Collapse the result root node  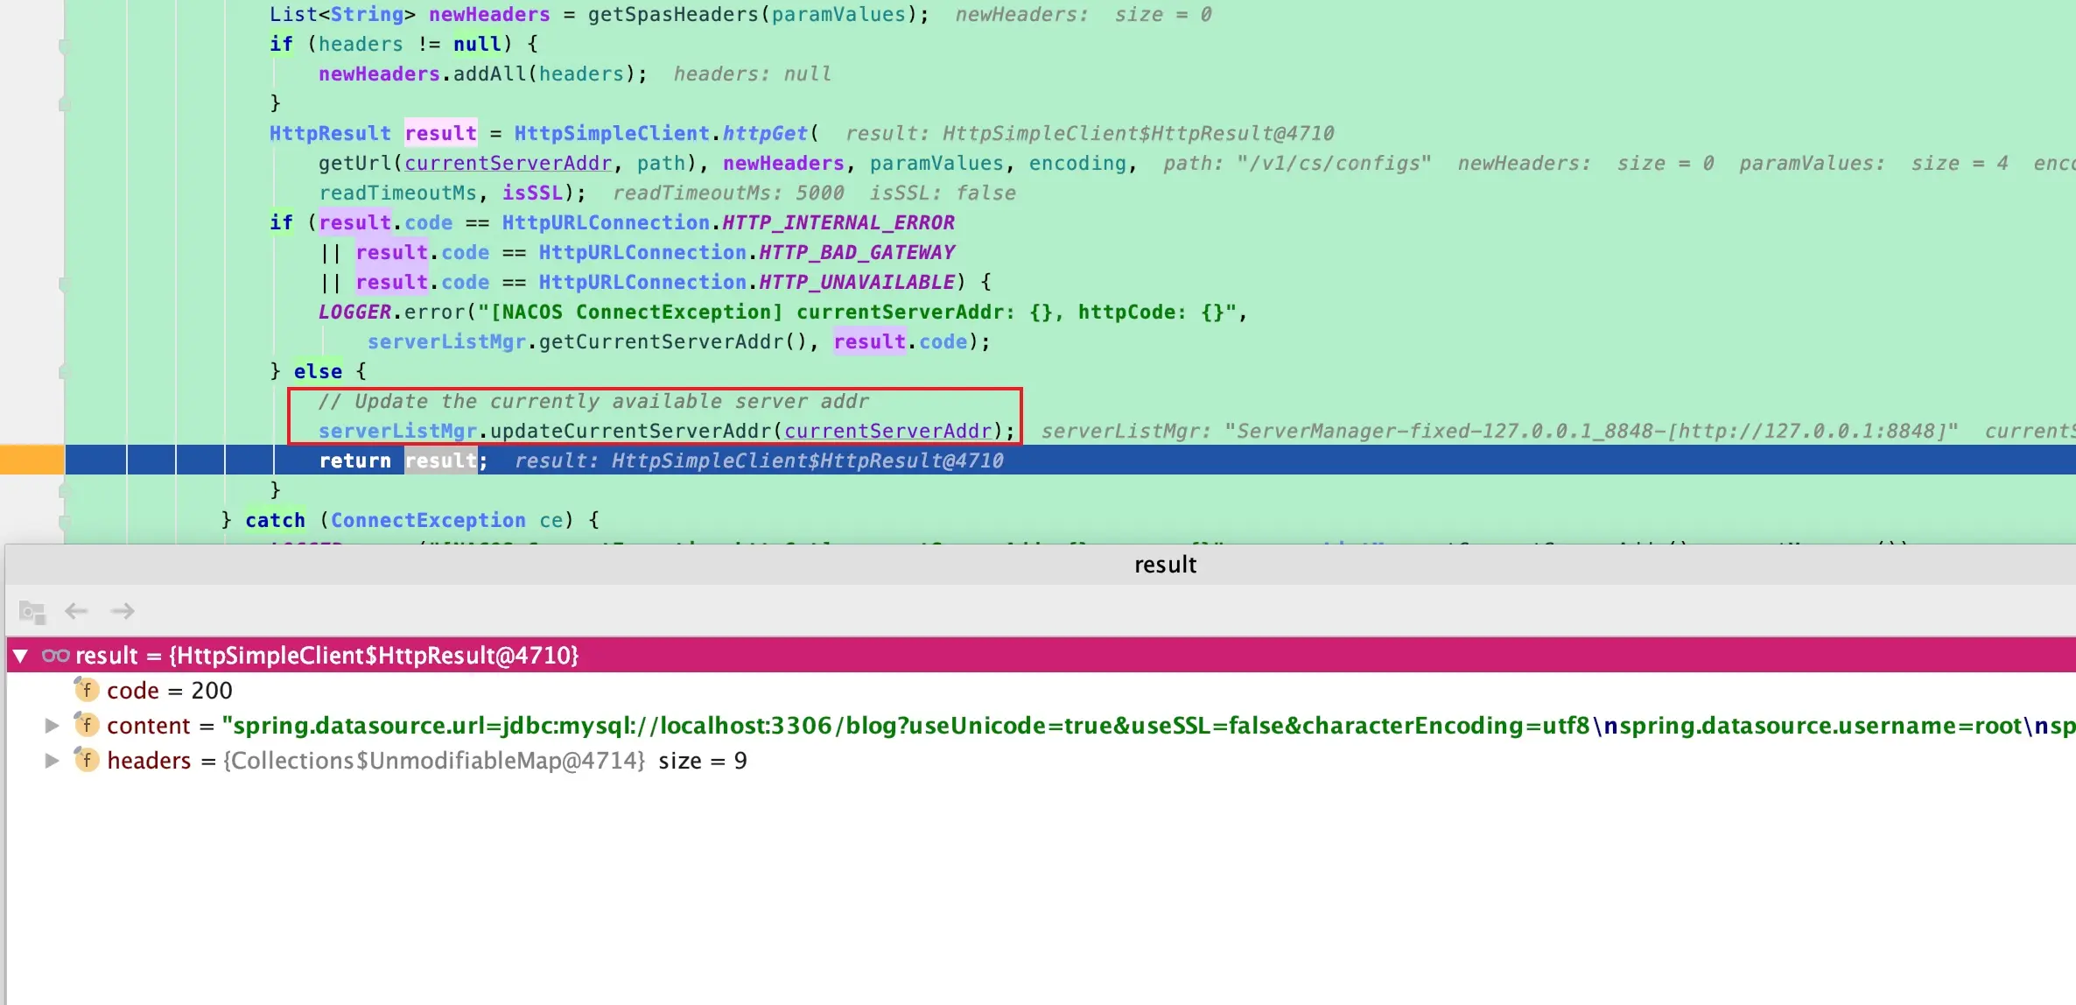point(21,656)
